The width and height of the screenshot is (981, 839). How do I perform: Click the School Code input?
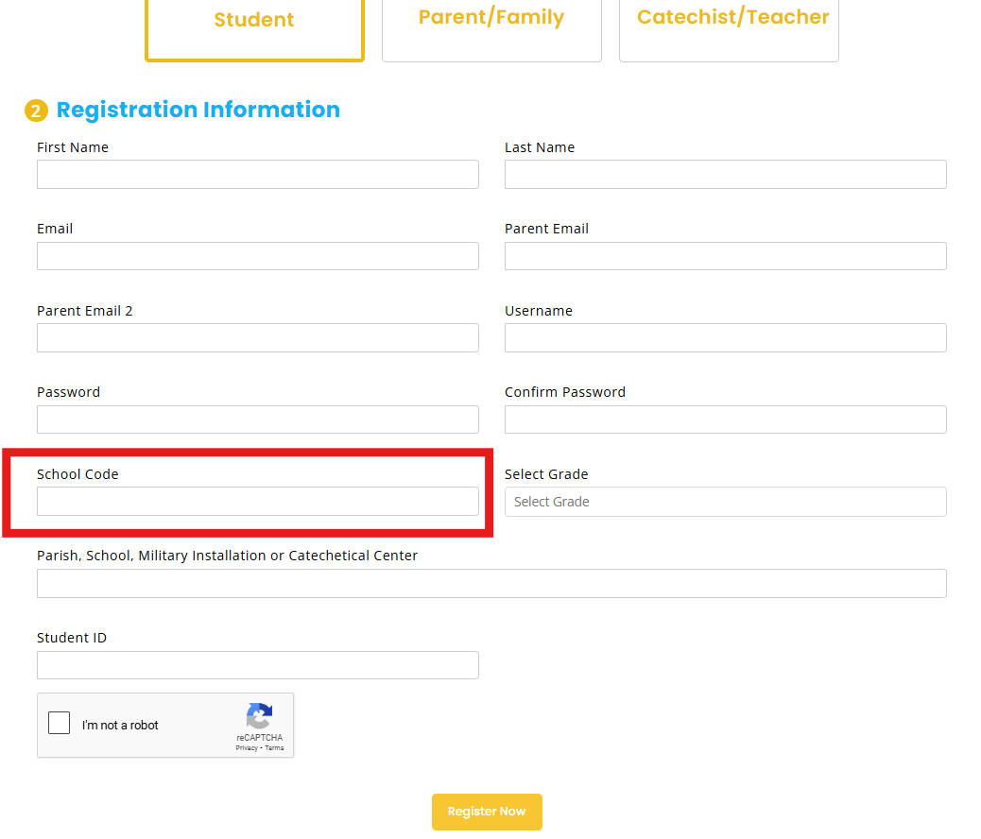coord(257,502)
